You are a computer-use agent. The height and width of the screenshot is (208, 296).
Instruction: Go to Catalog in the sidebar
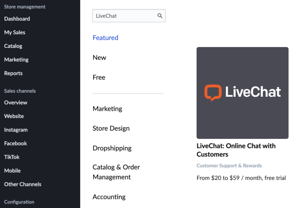(13, 46)
